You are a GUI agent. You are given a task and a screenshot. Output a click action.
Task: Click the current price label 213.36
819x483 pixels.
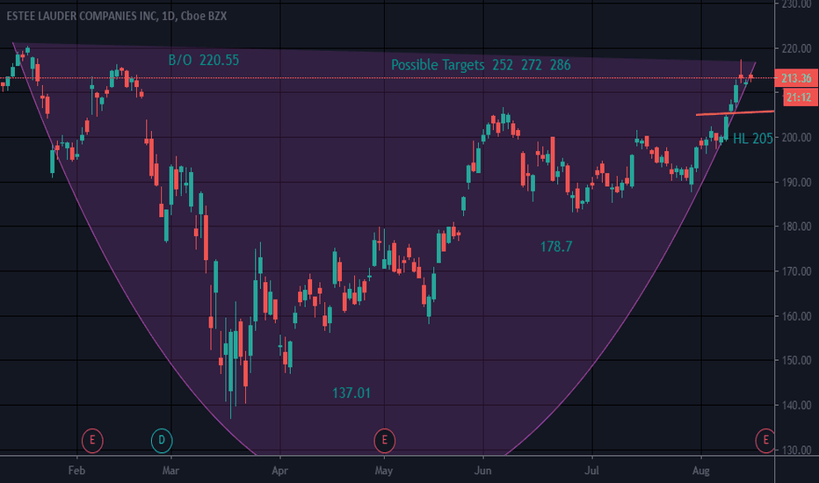click(x=796, y=78)
